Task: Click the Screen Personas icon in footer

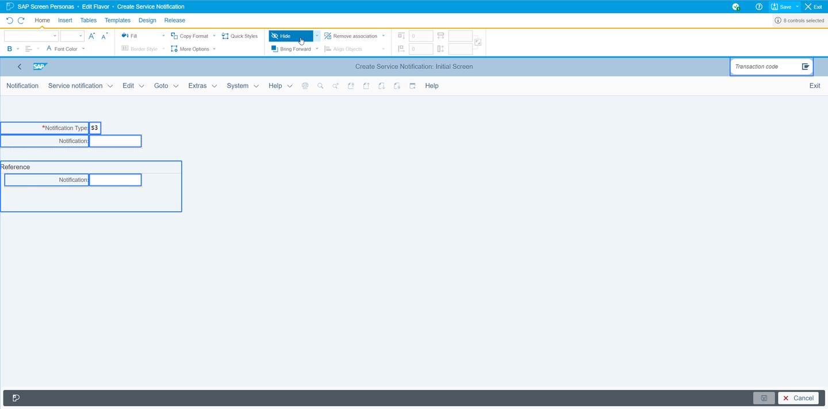Action: 16,398
